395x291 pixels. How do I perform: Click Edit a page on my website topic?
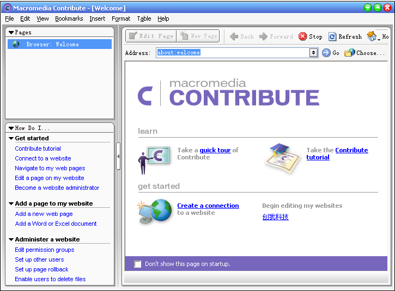50,178
